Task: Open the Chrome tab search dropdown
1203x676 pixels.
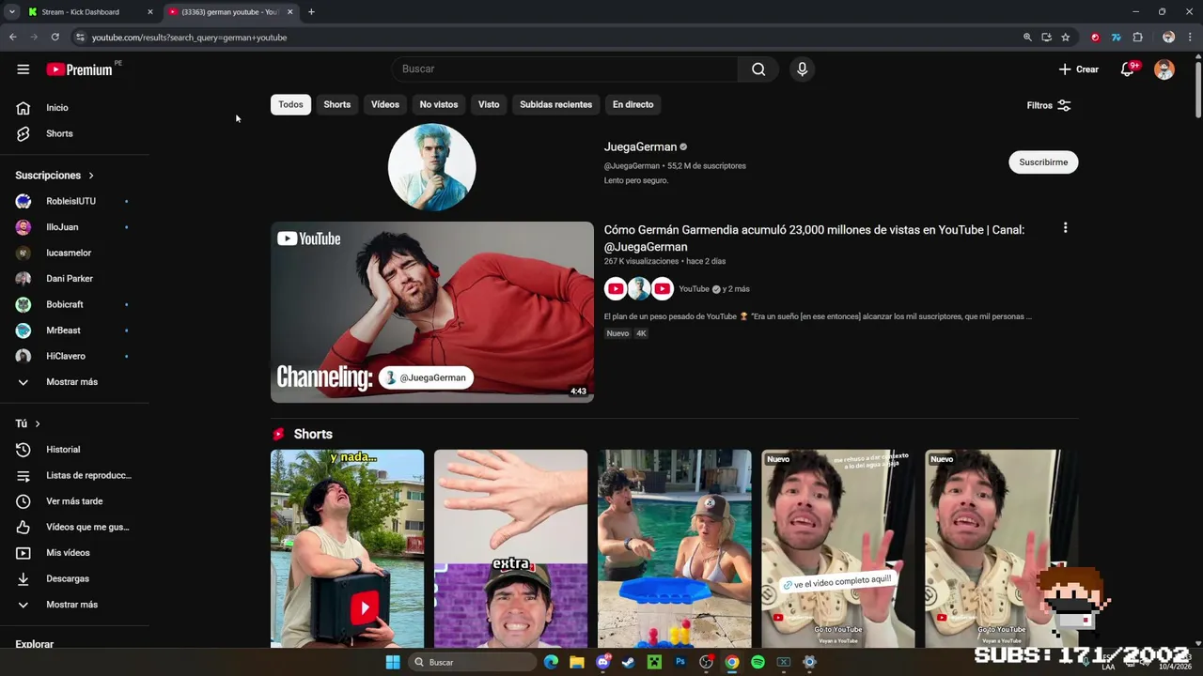Action: pos(12,12)
